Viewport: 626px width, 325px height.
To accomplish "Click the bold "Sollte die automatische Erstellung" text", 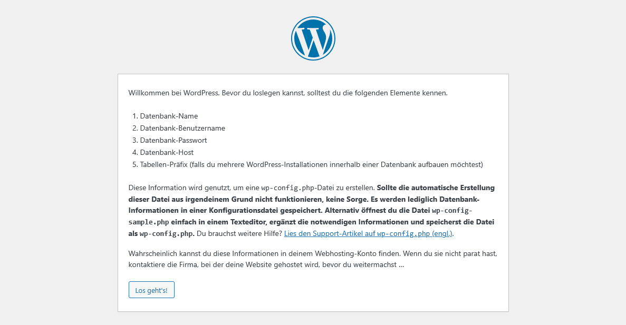I will (436, 188).
